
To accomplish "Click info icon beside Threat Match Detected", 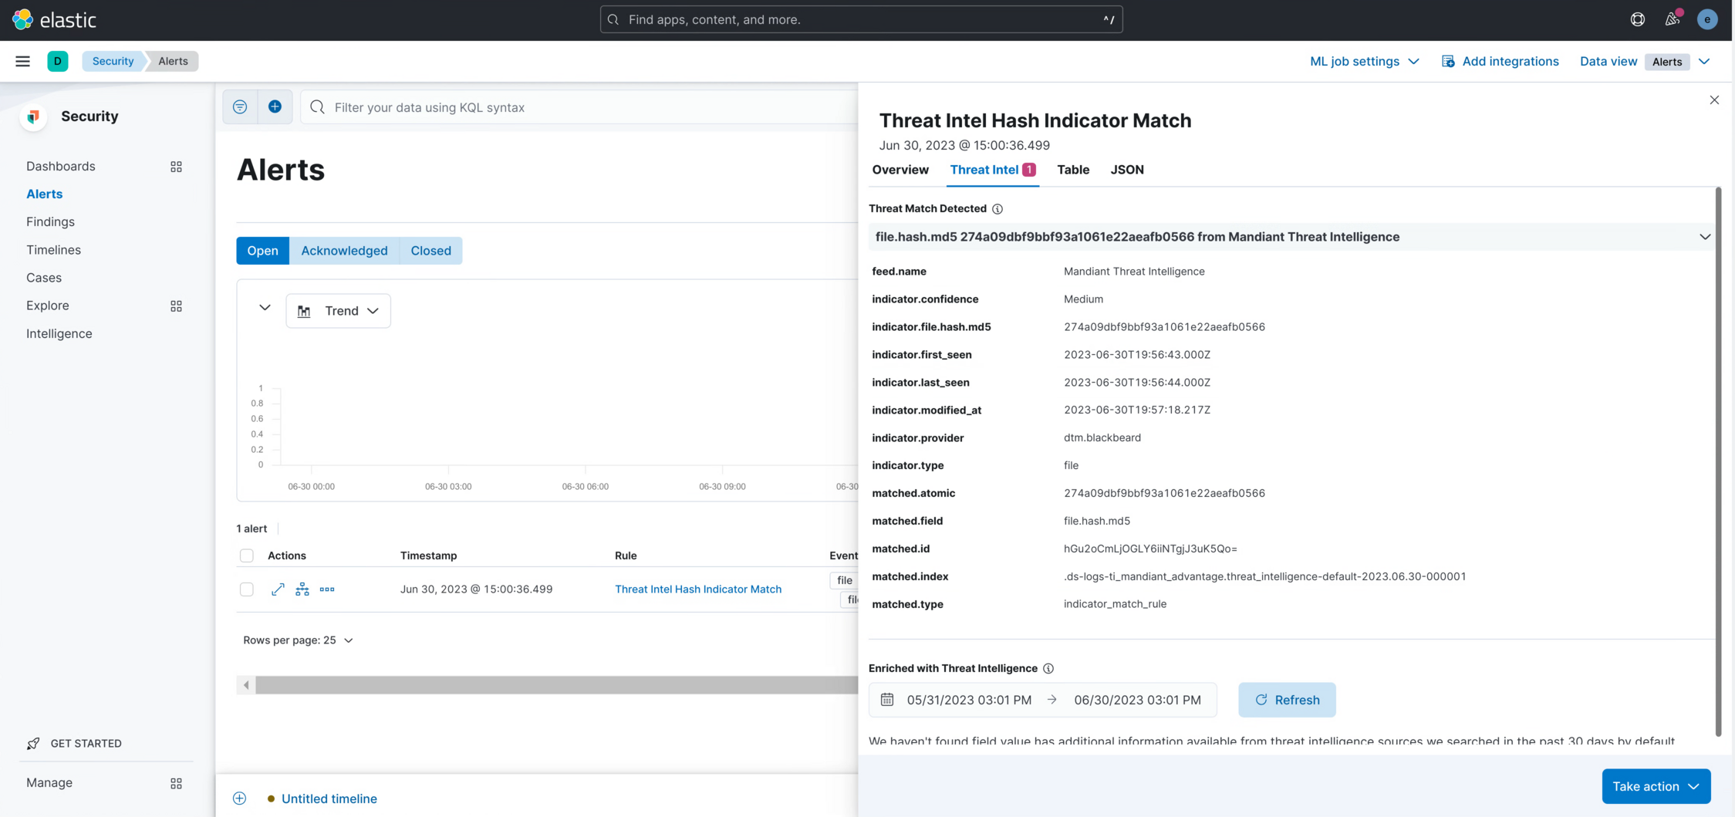I will 997,209.
